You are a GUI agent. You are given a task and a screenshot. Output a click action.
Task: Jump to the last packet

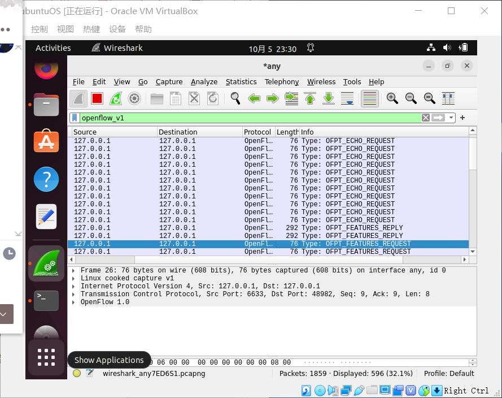point(329,98)
